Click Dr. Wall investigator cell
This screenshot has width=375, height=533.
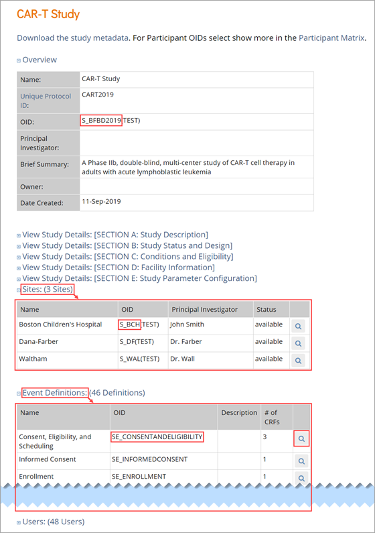tap(183, 359)
